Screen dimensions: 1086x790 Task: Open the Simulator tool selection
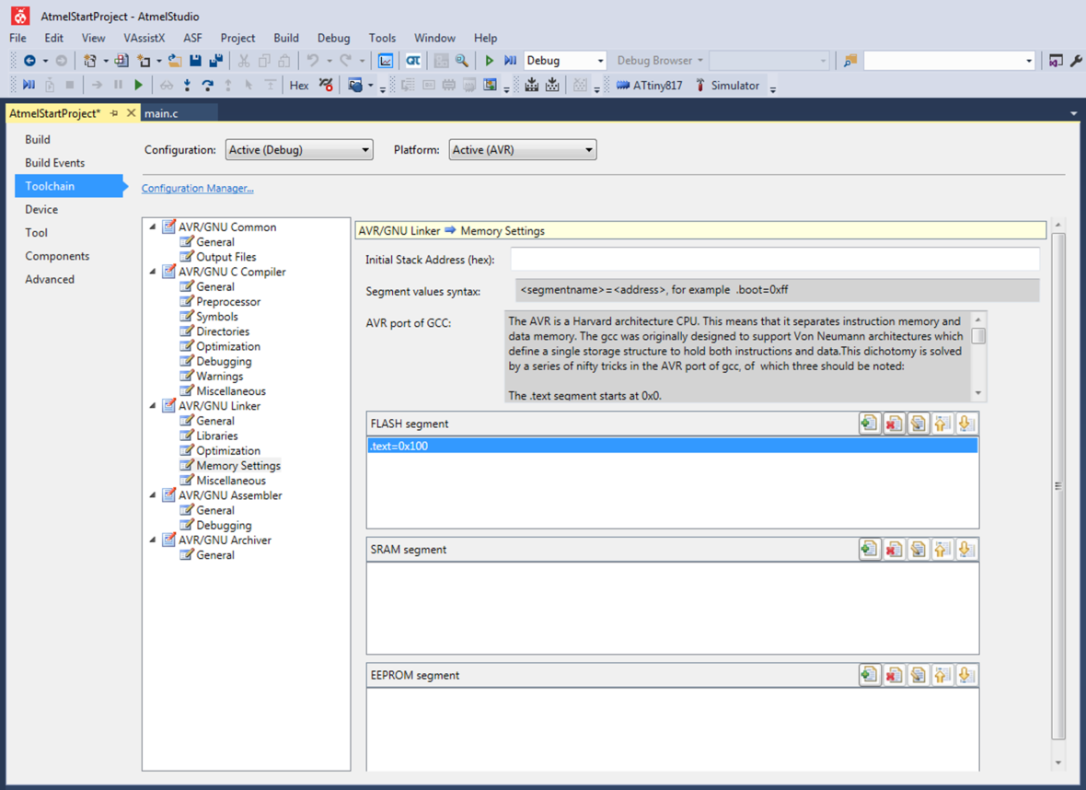pyautogui.click(x=727, y=86)
